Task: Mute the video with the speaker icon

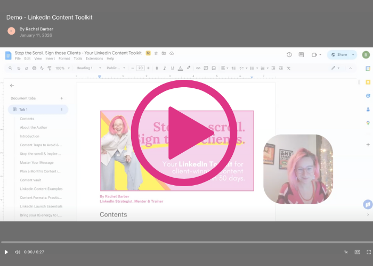Action: click(x=18, y=252)
